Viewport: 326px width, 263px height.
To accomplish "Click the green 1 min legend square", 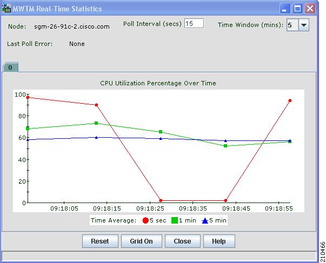I will point(175,220).
